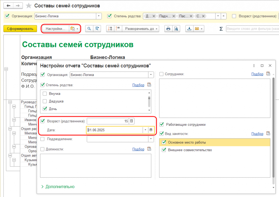Select Основное место работы row
Screen dimensions: 279x197
[x=215, y=142]
